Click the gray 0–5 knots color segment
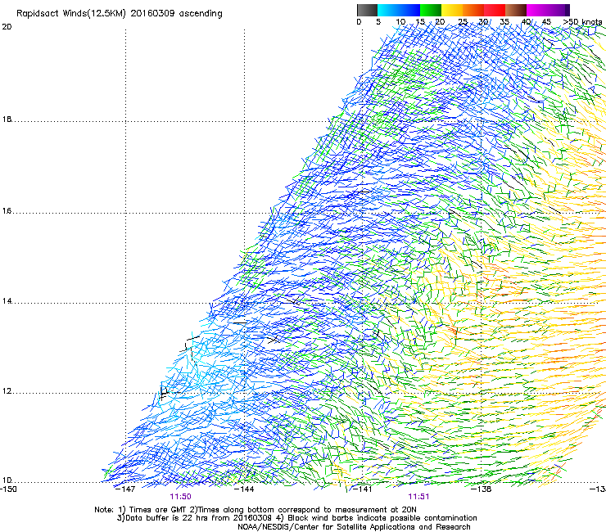Screen dimensions: 606x532 tap(367, 10)
